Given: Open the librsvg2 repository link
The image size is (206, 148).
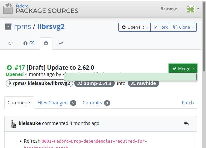Looking at the screenshot, I should [51, 26].
